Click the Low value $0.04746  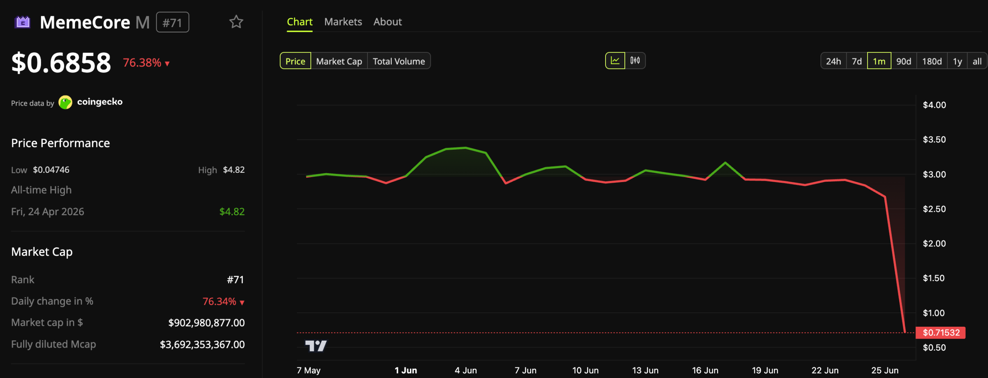pyautogui.click(x=51, y=170)
